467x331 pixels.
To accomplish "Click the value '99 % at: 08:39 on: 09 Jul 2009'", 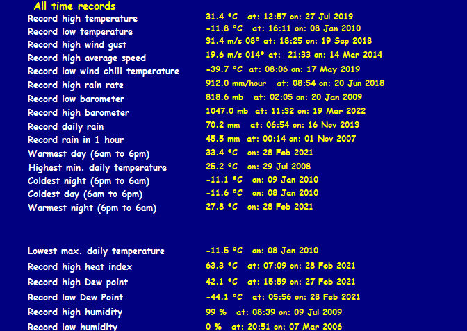I will pos(274,312).
